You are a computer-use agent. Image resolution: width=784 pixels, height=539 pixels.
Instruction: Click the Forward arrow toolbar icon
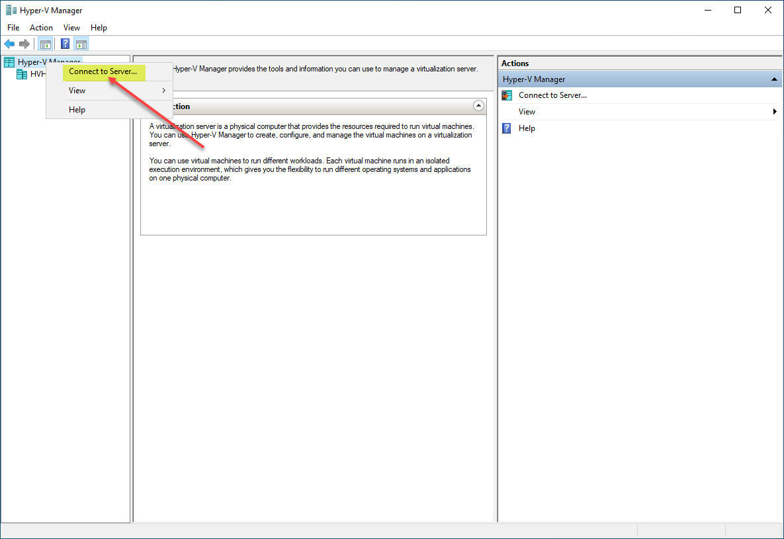tap(24, 44)
